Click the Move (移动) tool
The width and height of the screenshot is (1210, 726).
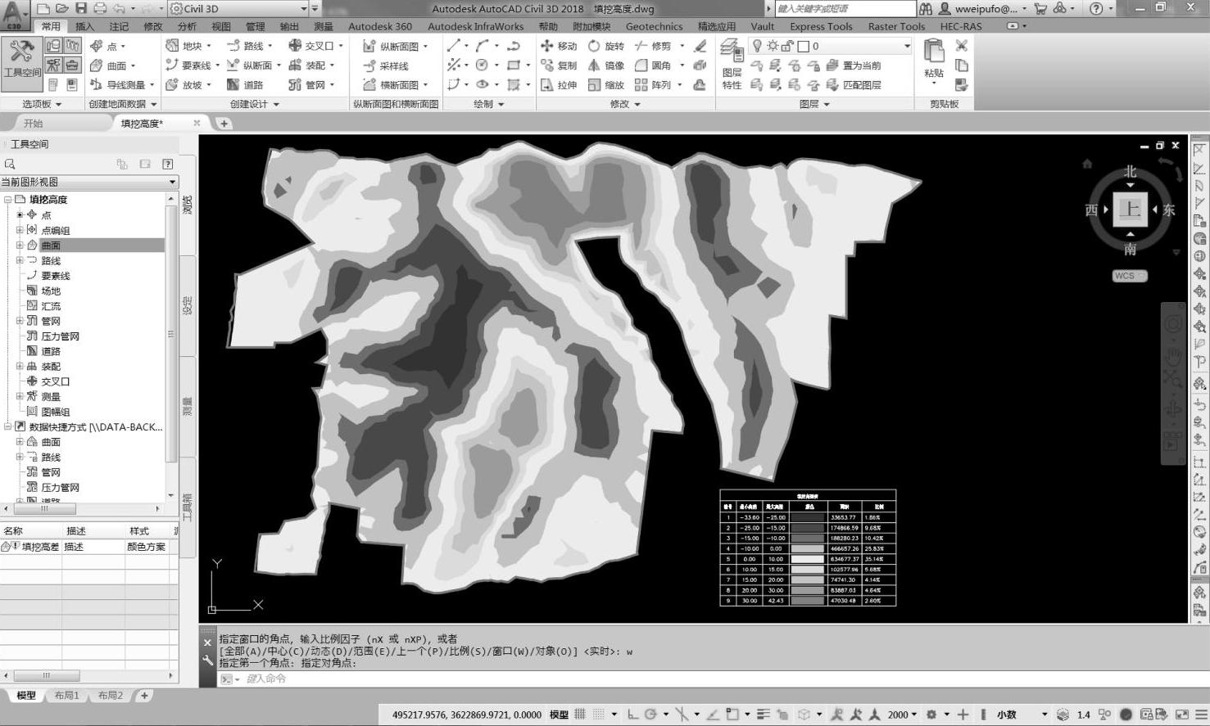click(560, 46)
